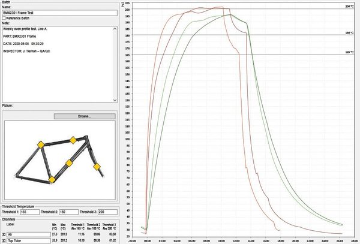Click the batch Name text field
This screenshot has width=360, height=244.
59,13
